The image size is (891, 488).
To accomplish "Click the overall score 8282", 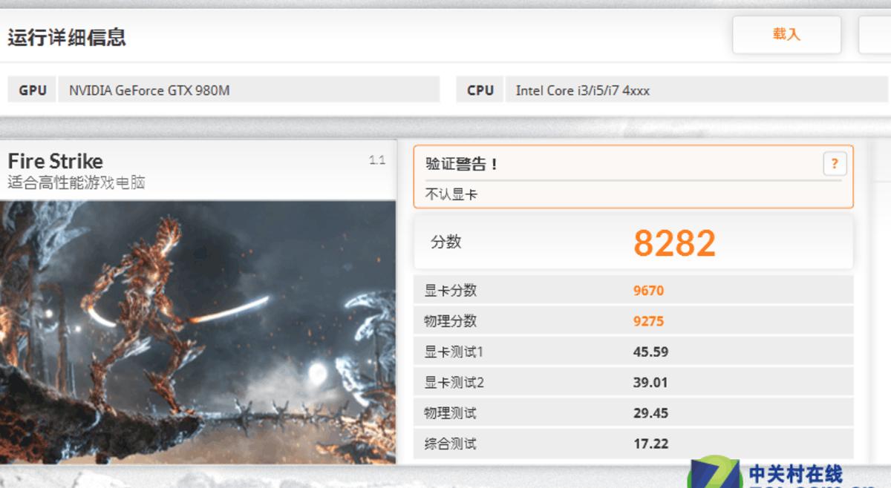I will click(x=674, y=243).
